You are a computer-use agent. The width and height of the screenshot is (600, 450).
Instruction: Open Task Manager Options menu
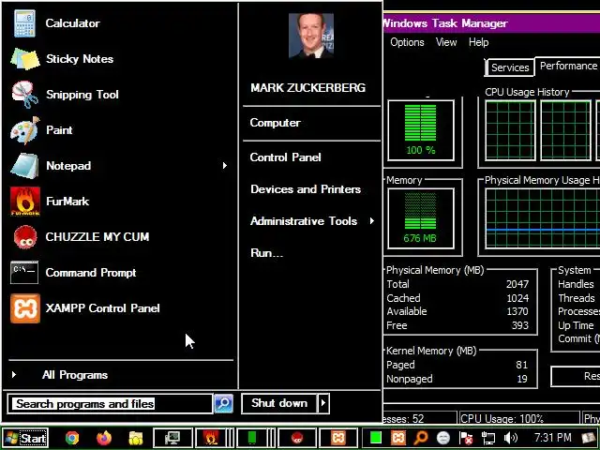coord(407,42)
